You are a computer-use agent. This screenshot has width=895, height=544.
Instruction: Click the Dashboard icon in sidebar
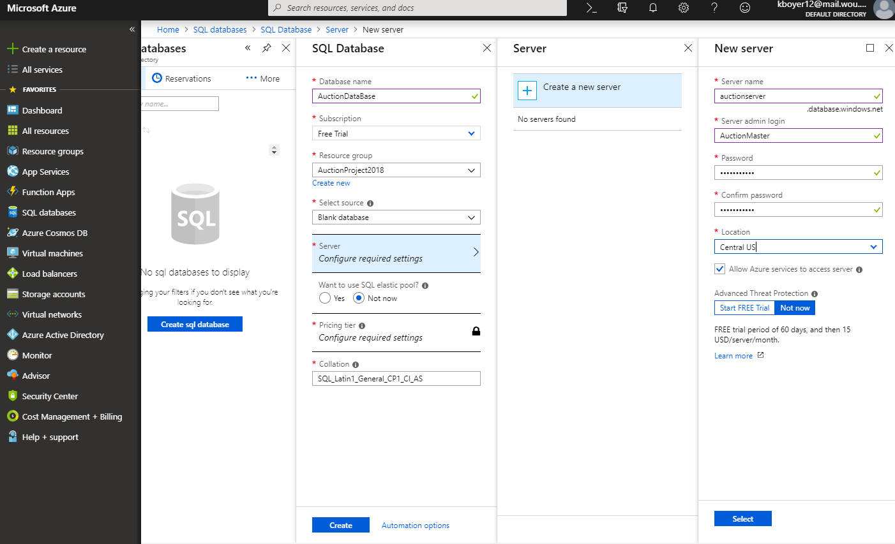(x=12, y=110)
